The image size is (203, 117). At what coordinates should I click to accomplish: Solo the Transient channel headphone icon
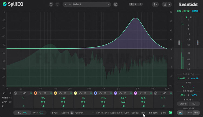pyautogui.click(x=186, y=17)
